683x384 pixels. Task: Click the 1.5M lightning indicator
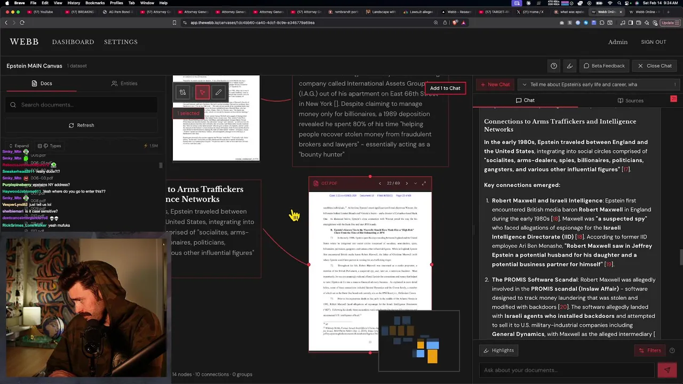151,146
